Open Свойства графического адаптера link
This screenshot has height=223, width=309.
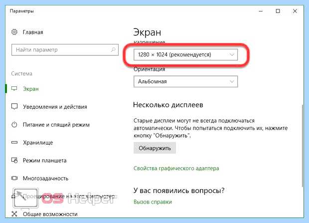[176, 168]
